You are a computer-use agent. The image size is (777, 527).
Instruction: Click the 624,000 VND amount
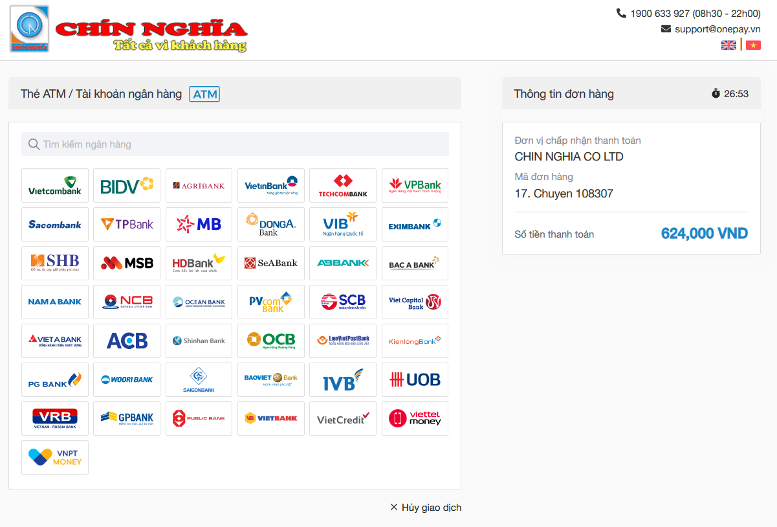pos(705,234)
